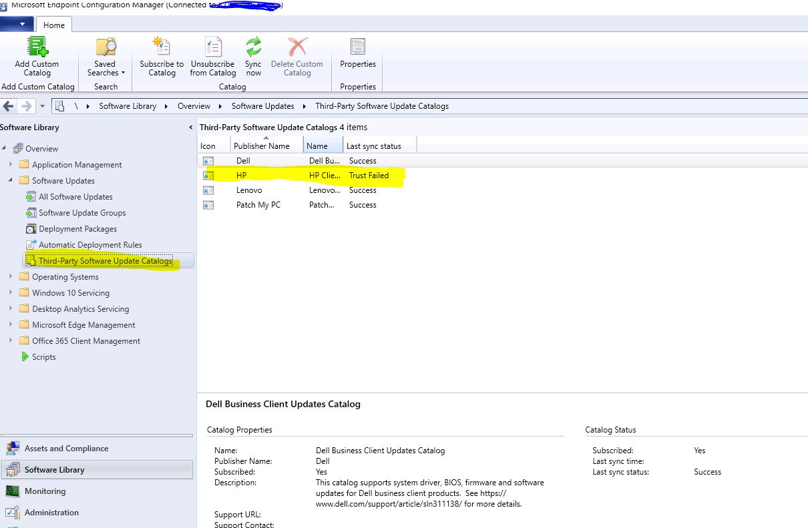This screenshot has width=808, height=528.
Task: Select the Microsoft Edge Management folder
Action: pyautogui.click(x=83, y=324)
